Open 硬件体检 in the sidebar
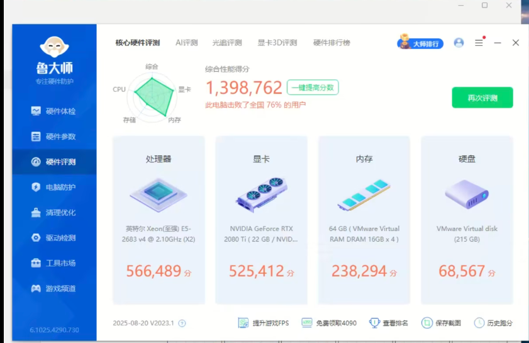Image resolution: width=529 pixels, height=343 pixels. 54,111
